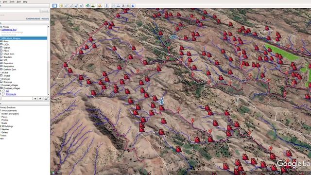
Task: Click the Weather layer
Action: point(5,129)
